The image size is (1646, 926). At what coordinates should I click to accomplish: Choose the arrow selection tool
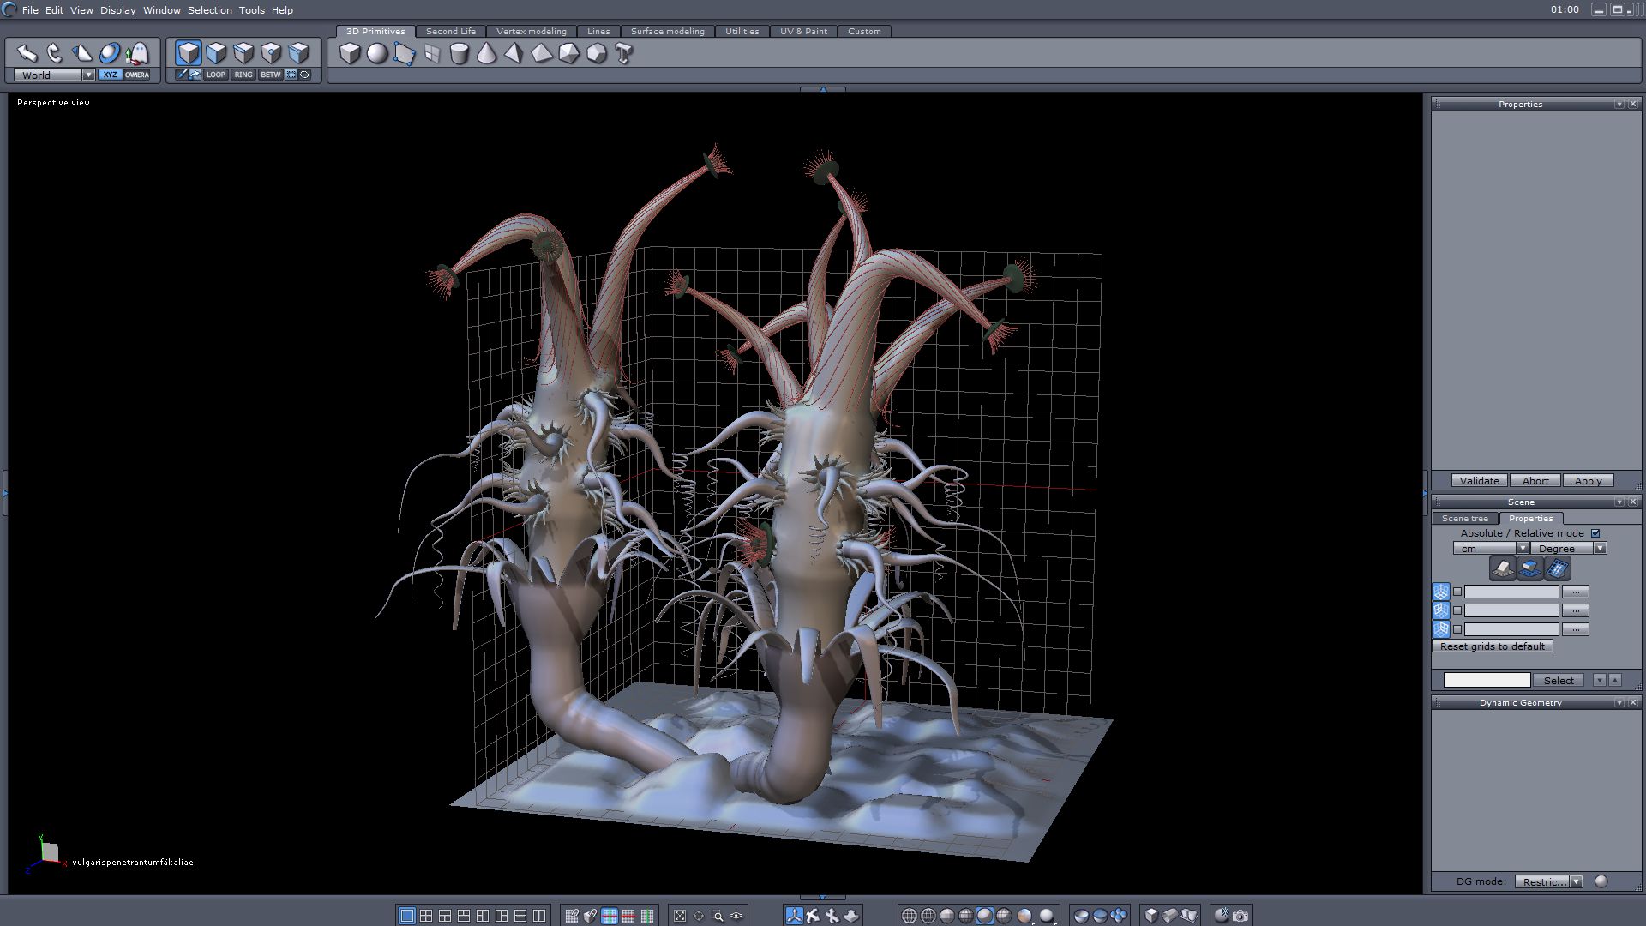point(27,54)
